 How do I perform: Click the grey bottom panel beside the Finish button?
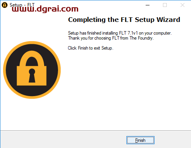pos(64,140)
